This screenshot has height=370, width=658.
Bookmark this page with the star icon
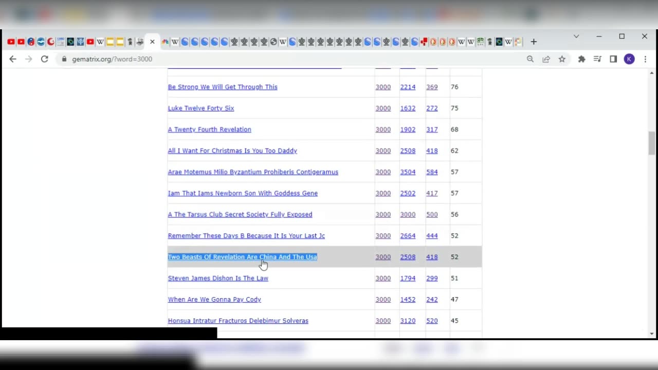pos(562,59)
